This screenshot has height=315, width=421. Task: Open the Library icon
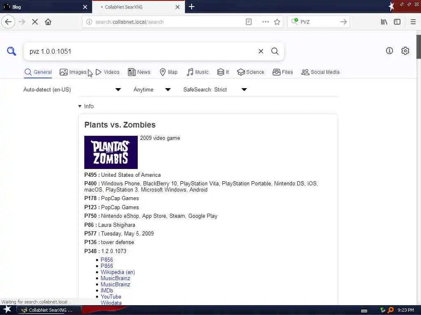click(x=384, y=22)
